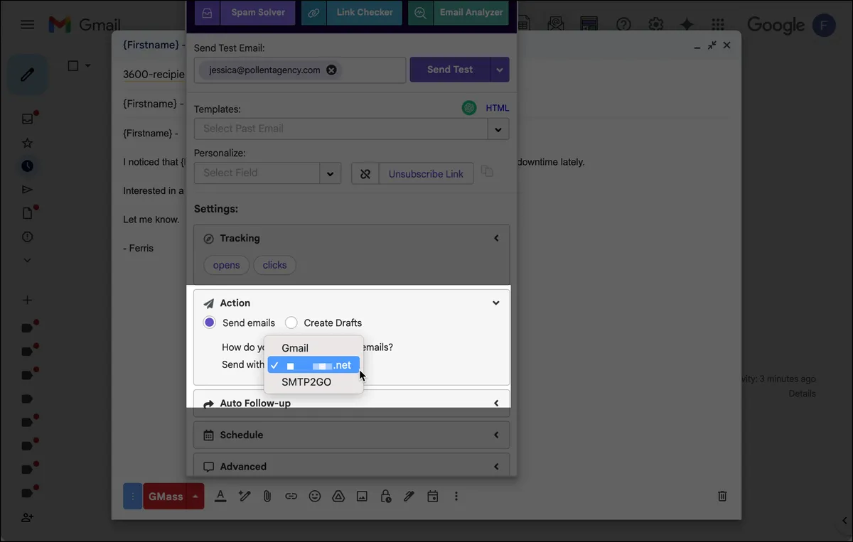Open the insert emoji icon
Screen dimensions: 853x542
point(314,496)
